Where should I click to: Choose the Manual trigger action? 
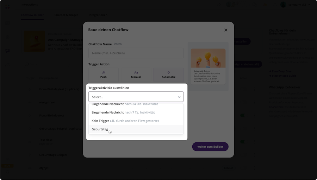[136, 75]
